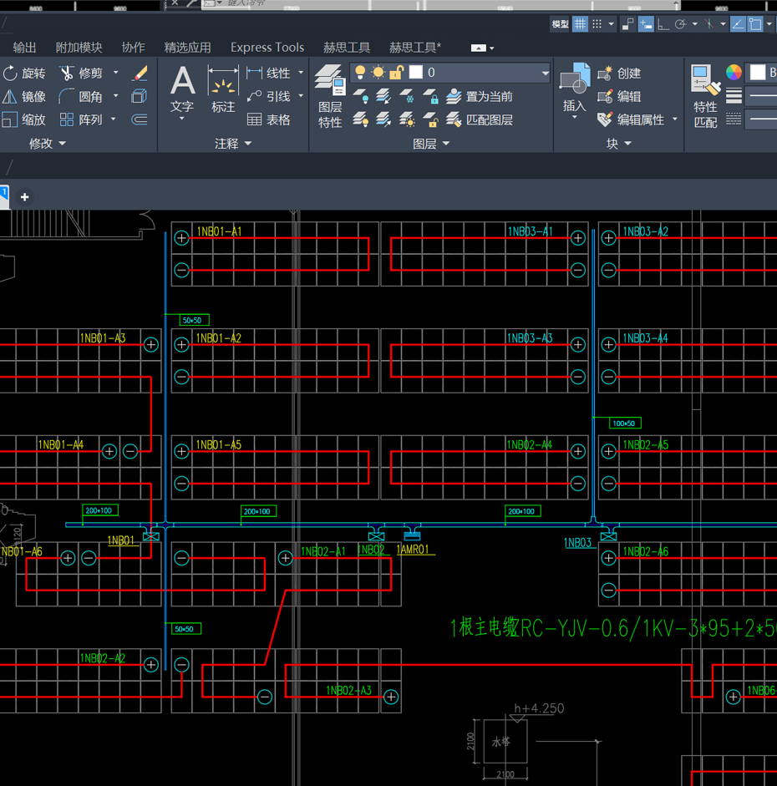Select the Mirror (镜像) tool
The width and height of the screenshot is (777, 786).
pyautogui.click(x=24, y=96)
